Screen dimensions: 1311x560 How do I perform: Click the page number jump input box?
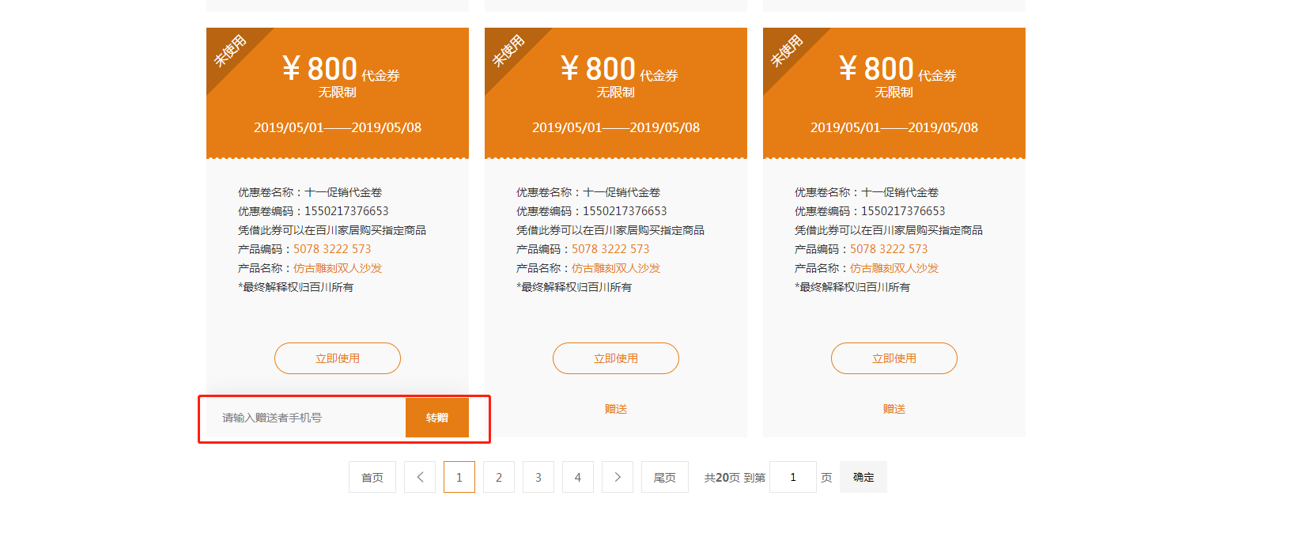[793, 477]
